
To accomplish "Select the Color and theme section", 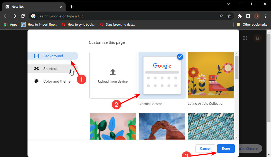I will tap(53, 81).
